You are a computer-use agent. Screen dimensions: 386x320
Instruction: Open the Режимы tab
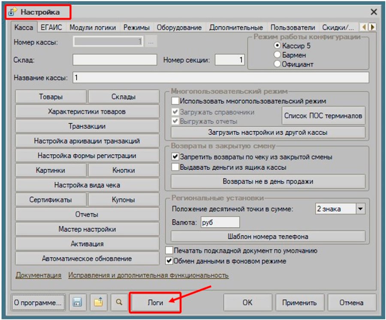[x=136, y=27]
